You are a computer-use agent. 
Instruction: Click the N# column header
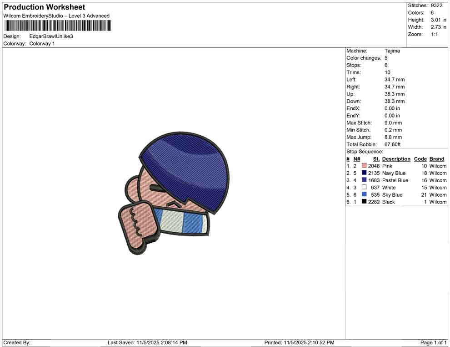357,159
